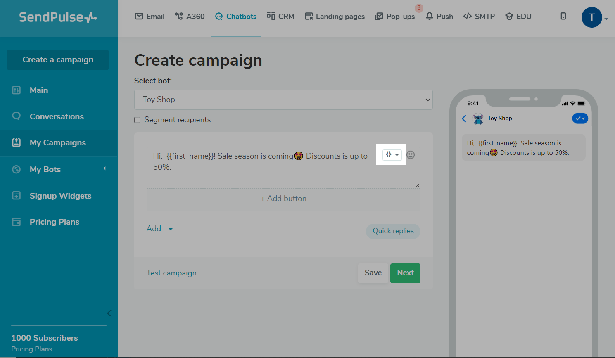Click the blue checkmark badge in preview
615x358 pixels.
point(580,119)
